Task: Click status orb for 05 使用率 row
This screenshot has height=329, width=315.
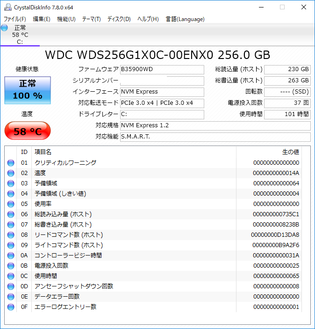Action: point(11,204)
